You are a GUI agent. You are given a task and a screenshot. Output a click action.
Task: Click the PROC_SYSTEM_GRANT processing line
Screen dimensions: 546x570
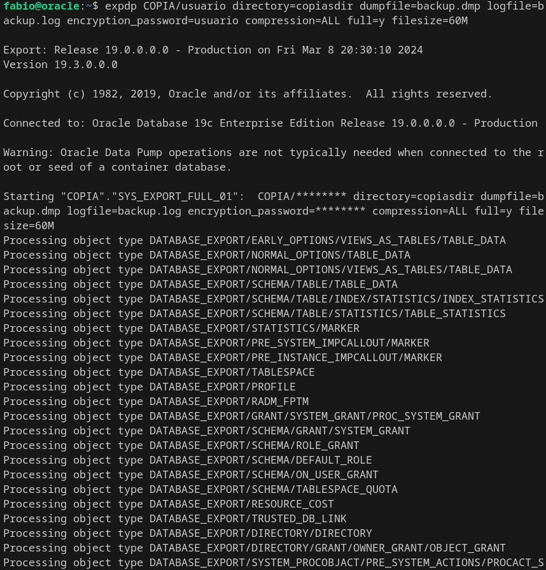(241, 416)
